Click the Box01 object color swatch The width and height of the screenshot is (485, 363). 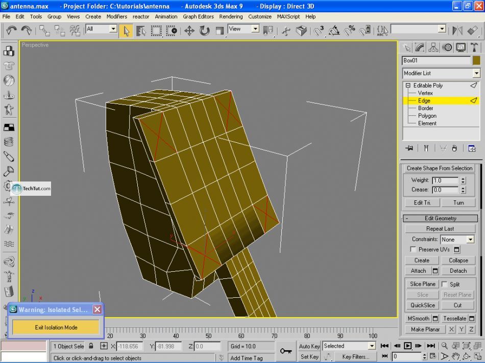476,60
